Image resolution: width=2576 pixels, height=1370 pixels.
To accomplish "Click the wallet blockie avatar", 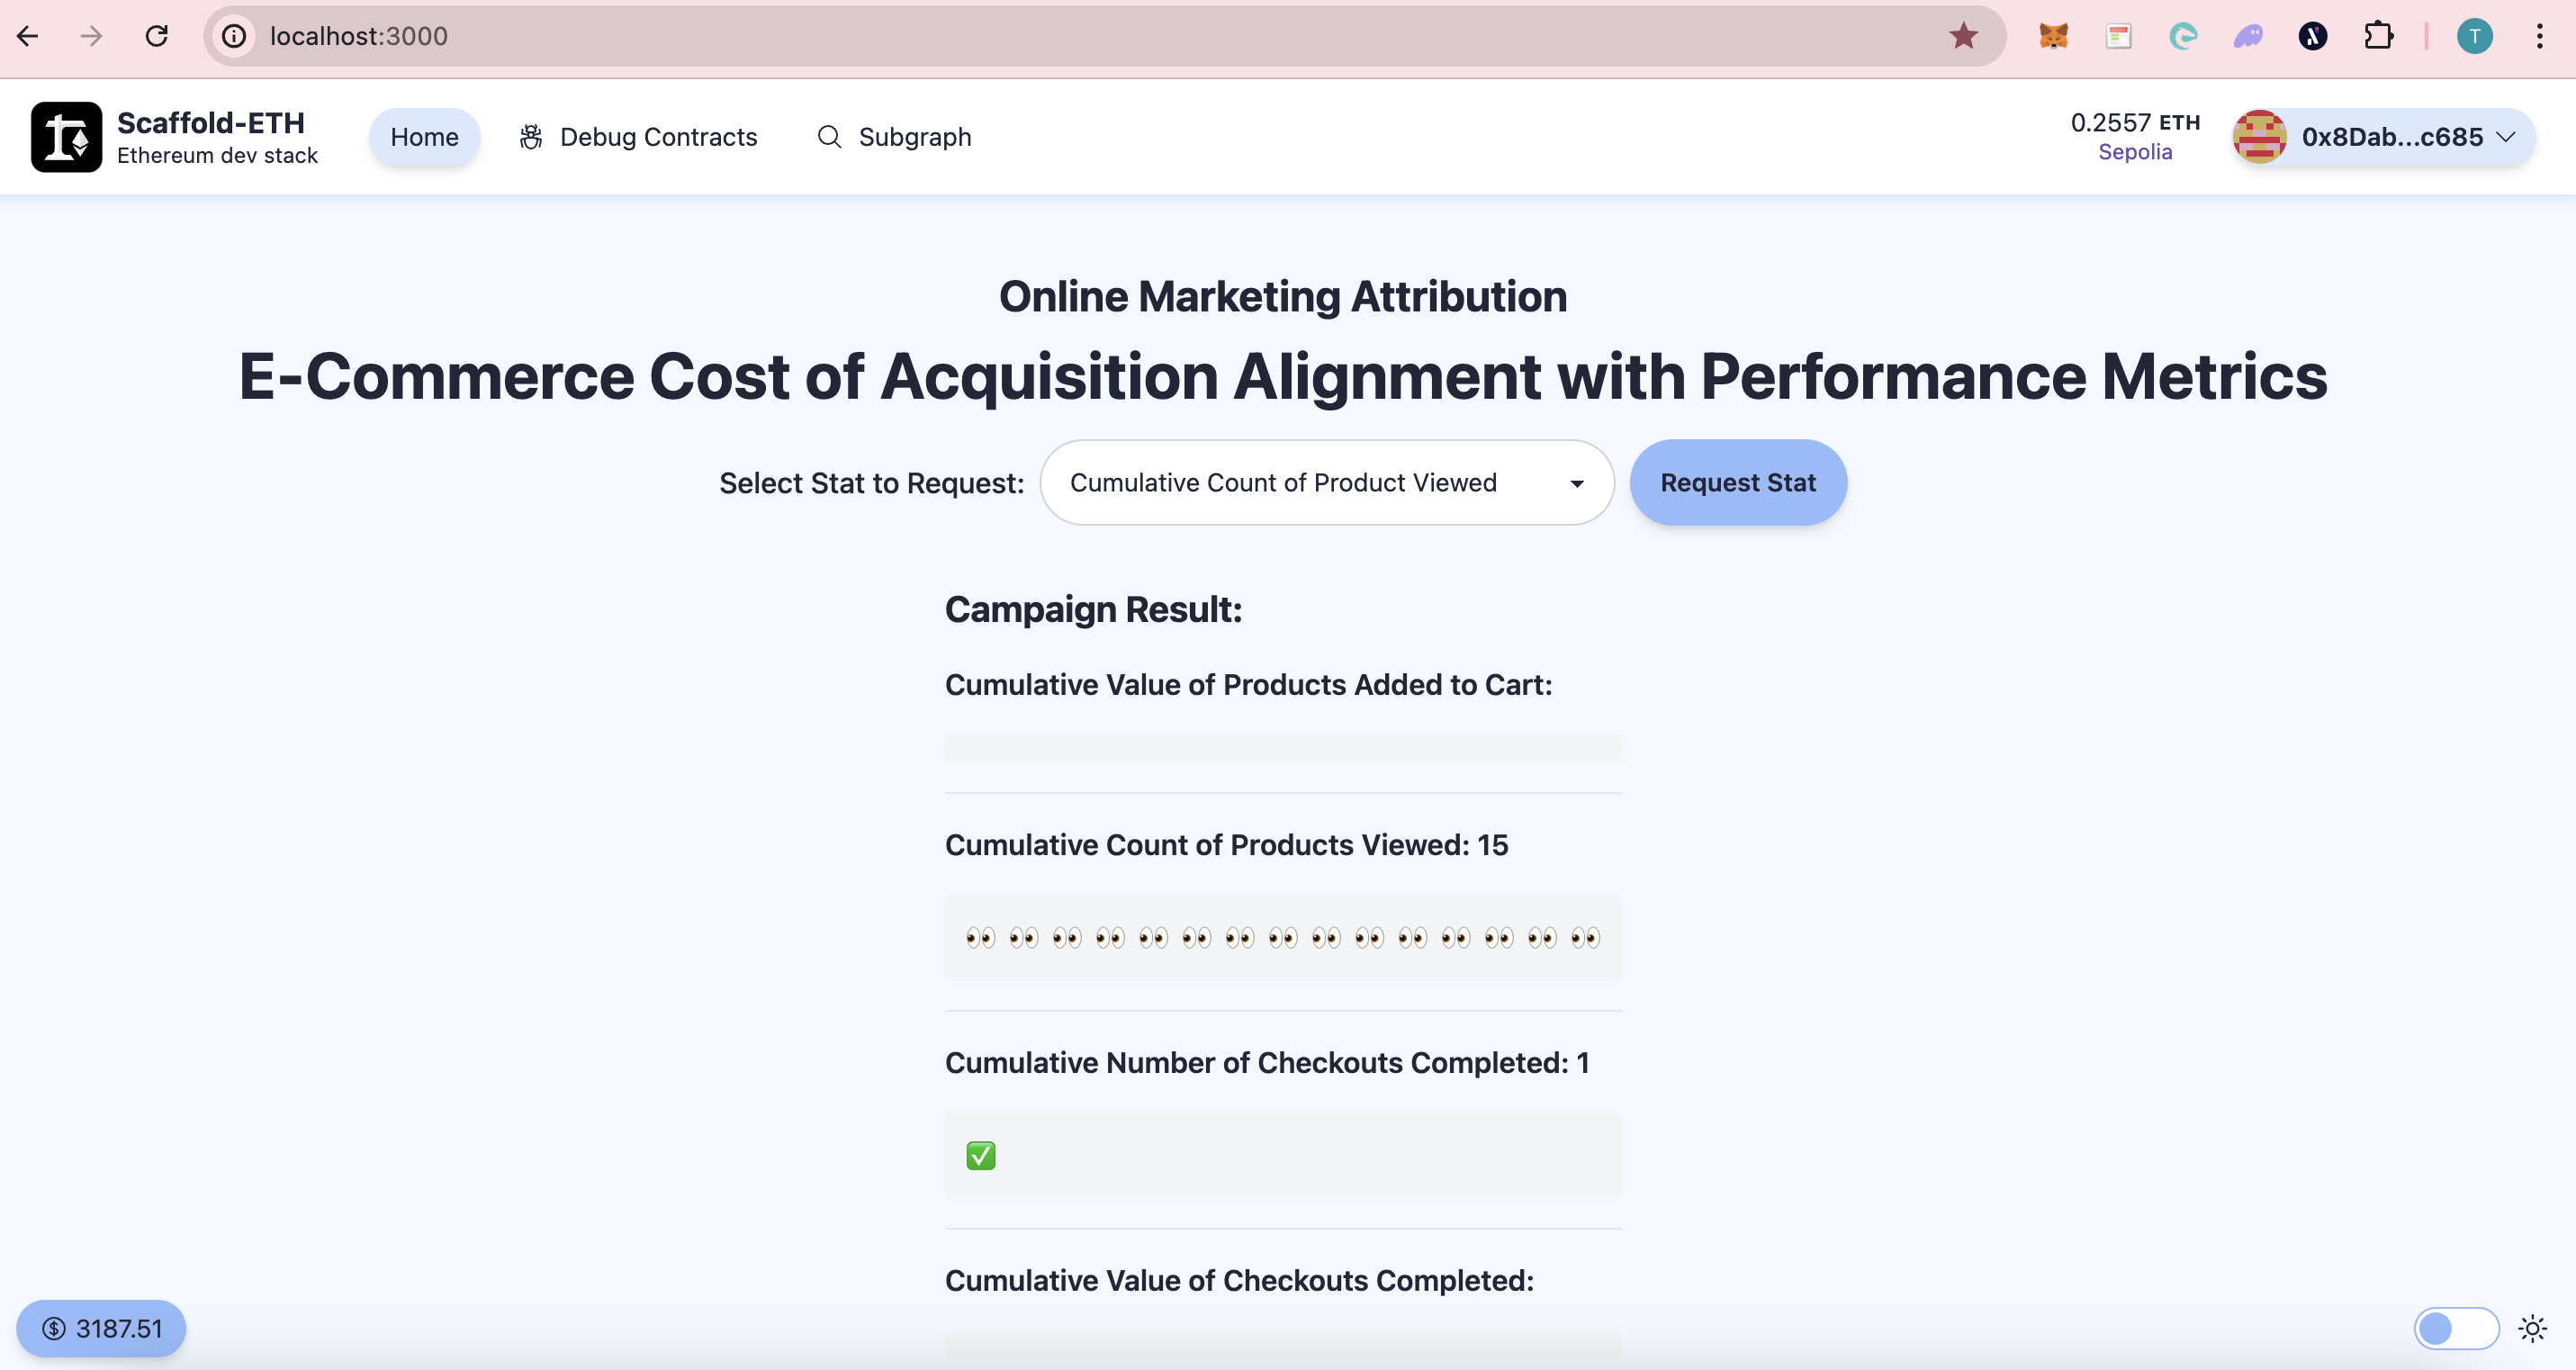I will (2260, 137).
